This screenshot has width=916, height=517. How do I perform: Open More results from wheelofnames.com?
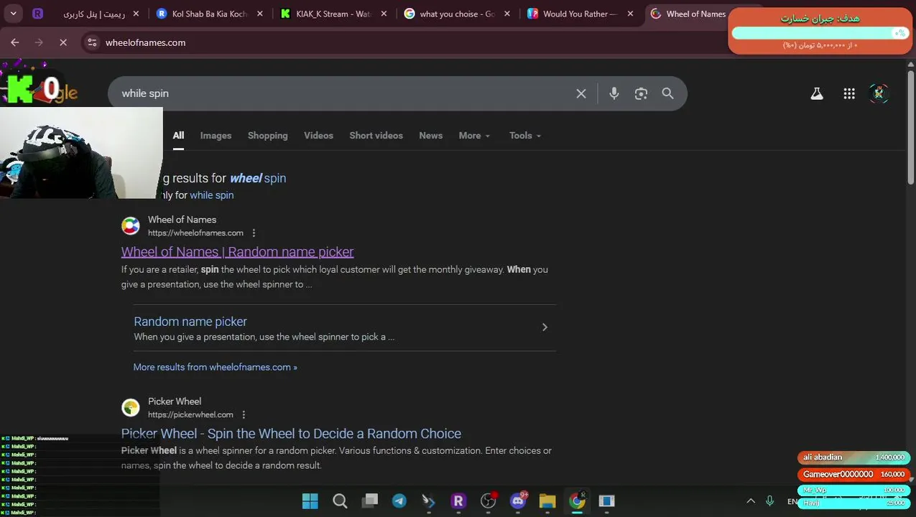pos(215,367)
